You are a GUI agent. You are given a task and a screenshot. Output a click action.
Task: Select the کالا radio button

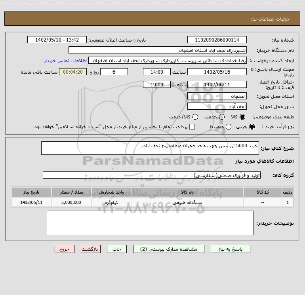[242, 117]
